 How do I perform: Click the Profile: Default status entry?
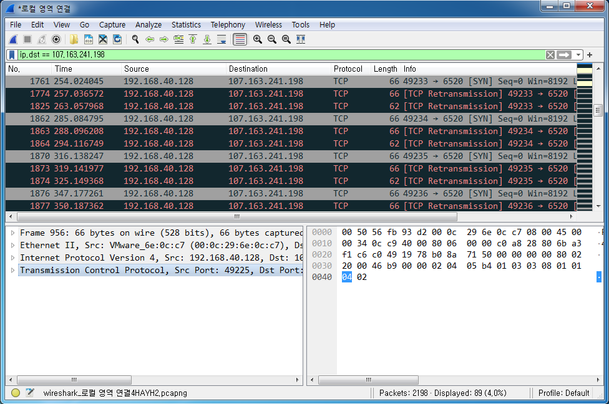pos(563,393)
